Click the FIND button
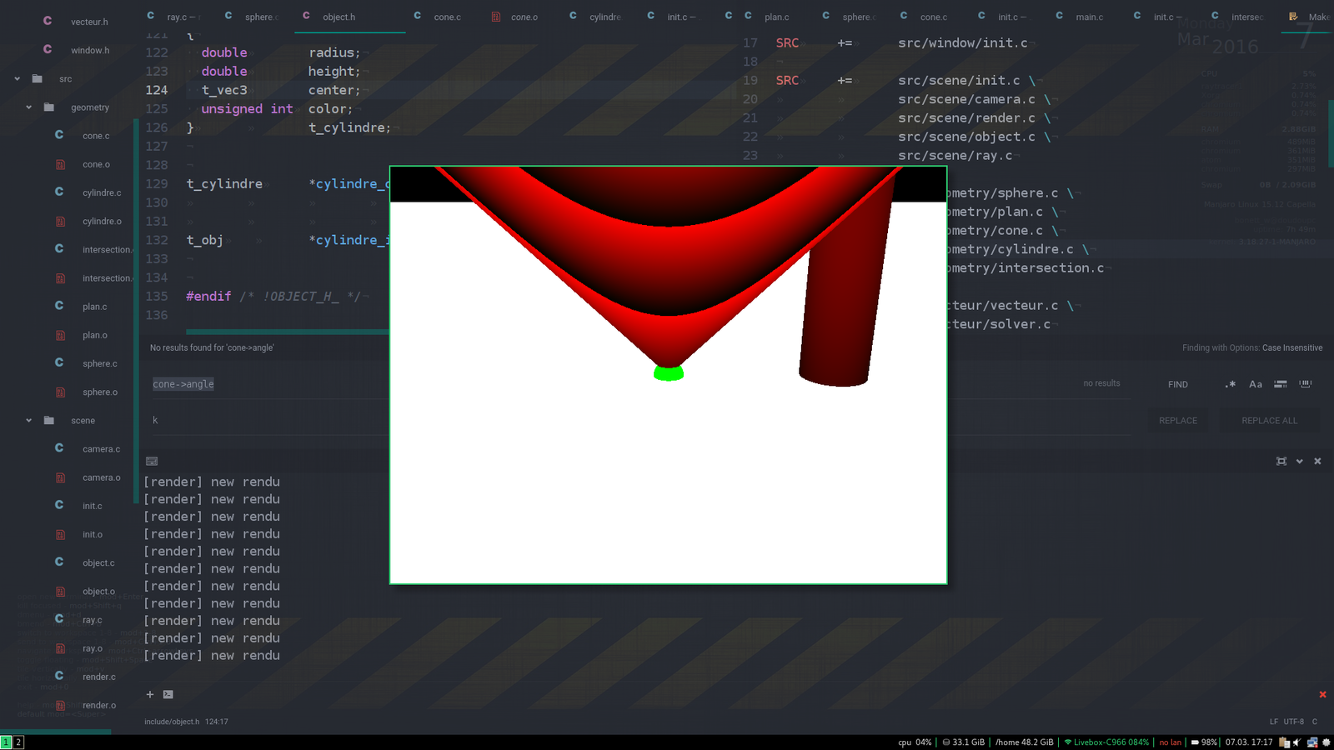The image size is (1334, 750). coord(1178,384)
